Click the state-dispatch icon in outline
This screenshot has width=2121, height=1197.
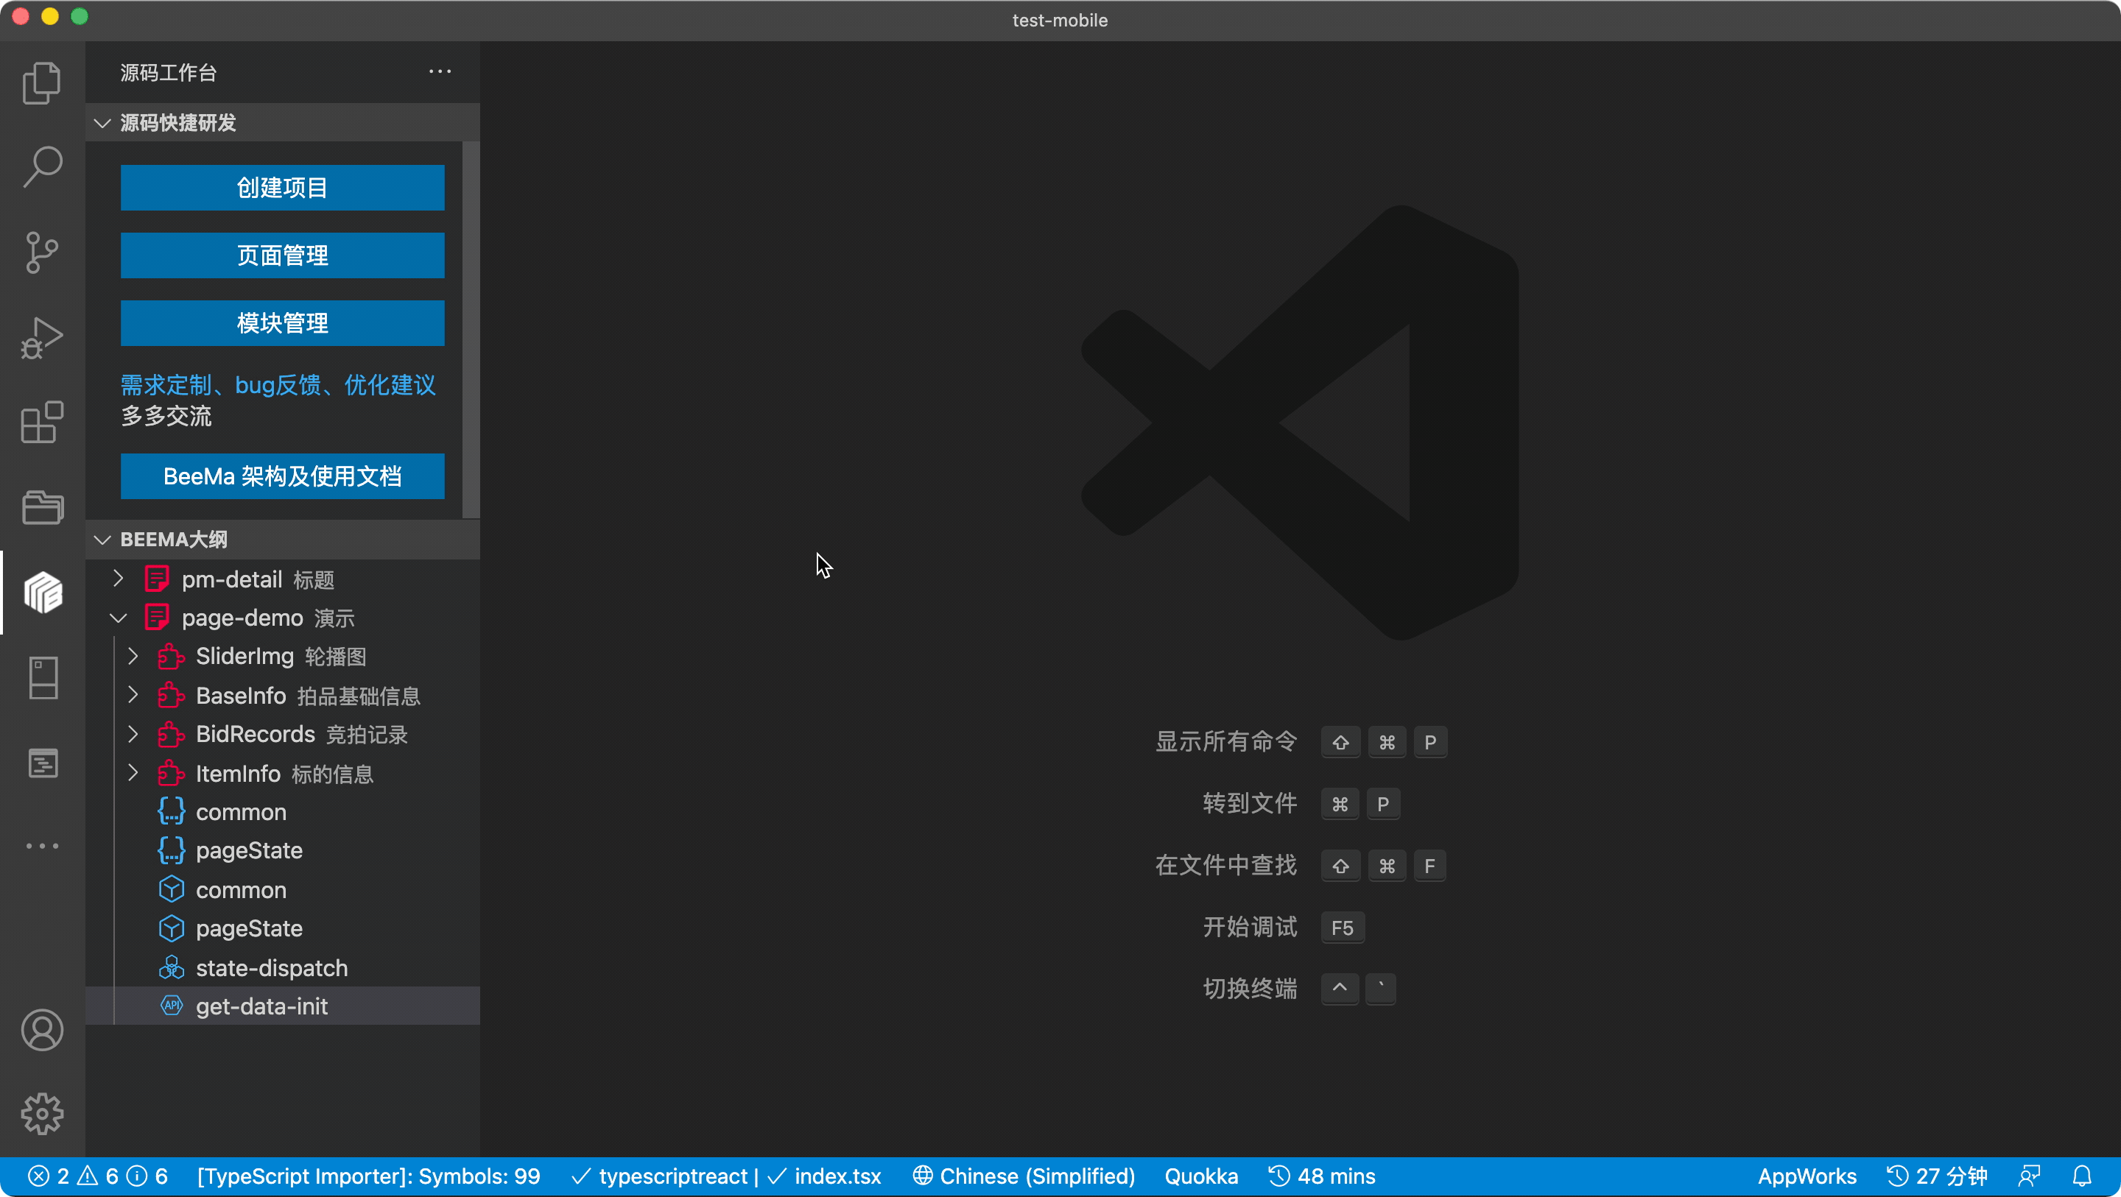(x=172, y=967)
